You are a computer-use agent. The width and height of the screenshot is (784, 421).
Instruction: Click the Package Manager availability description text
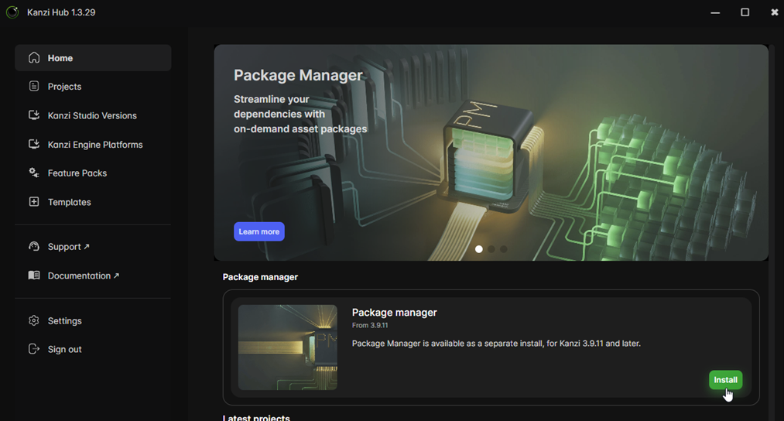(496, 344)
